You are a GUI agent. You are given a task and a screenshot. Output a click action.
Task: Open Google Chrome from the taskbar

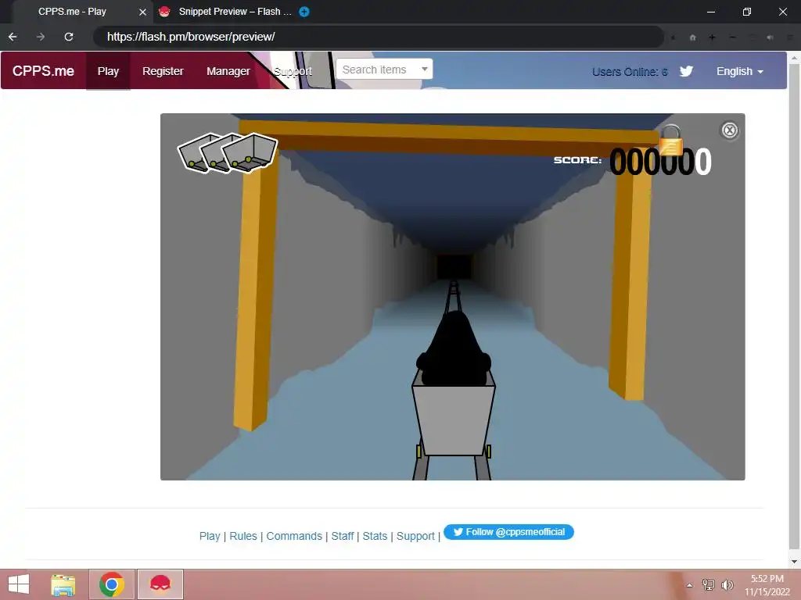pyautogui.click(x=112, y=584)
